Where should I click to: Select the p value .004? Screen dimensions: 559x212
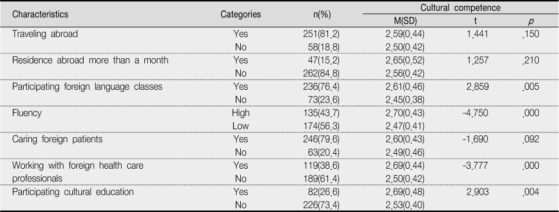pyautogui.click(x=530, y=192)
